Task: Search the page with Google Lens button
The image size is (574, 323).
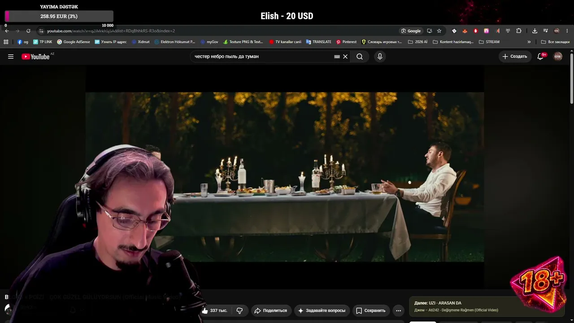Action: (x=411, y=31)
